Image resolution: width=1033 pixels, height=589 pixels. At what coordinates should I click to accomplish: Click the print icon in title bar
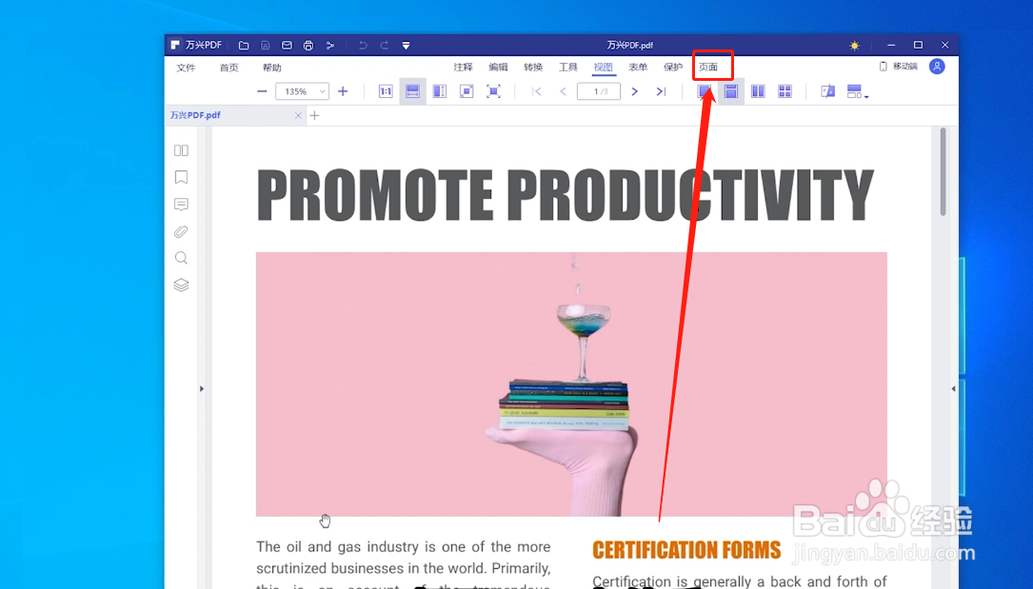(x=308, y=46)
